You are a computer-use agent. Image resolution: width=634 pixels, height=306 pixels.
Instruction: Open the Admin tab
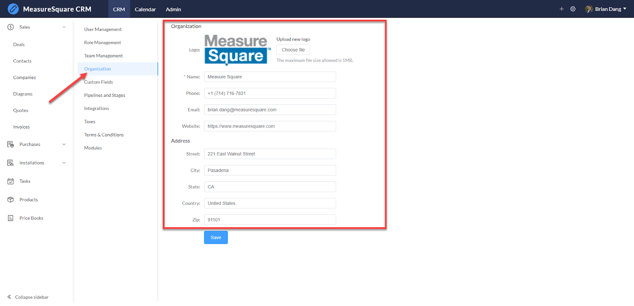(173, 9)
